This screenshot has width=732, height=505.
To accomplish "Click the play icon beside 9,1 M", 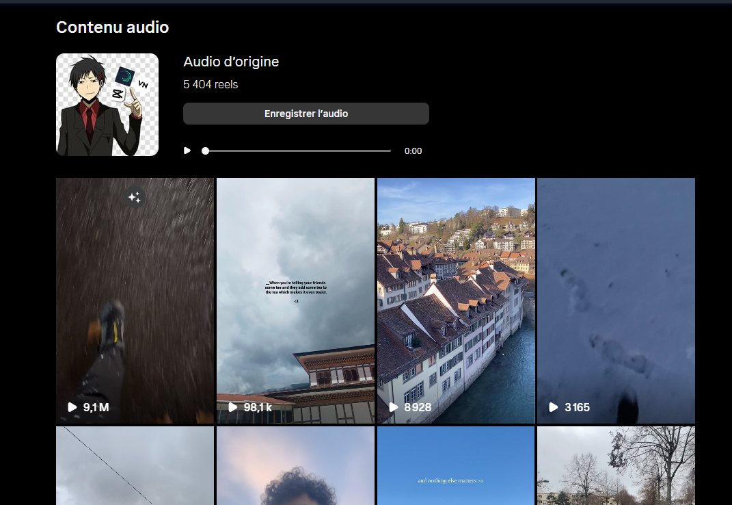I will pyautogui.click(x=72, y=407).
